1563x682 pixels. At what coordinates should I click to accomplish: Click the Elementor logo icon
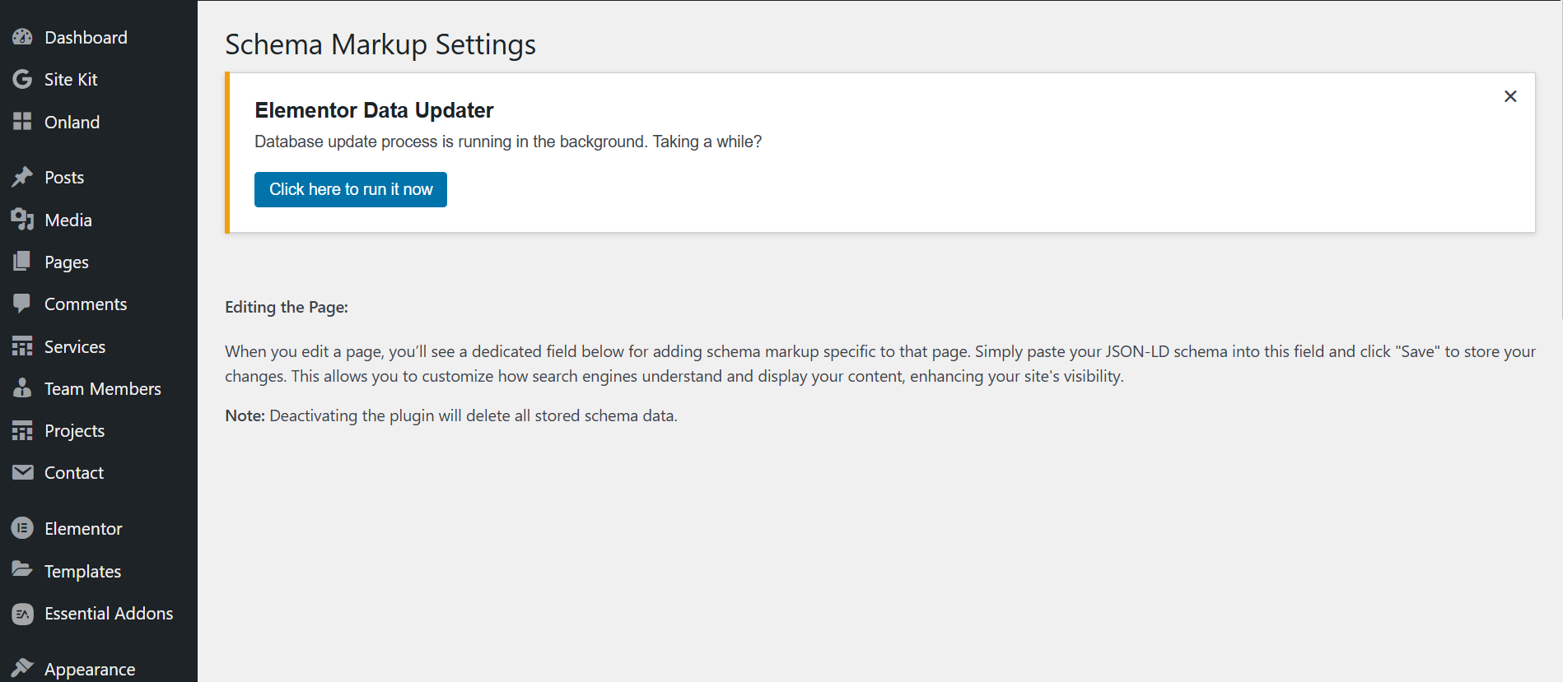[x=22, y=528]
